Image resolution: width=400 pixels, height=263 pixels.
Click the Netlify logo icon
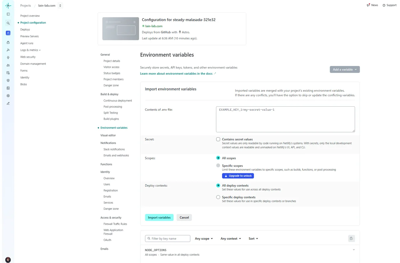(8, 6)
